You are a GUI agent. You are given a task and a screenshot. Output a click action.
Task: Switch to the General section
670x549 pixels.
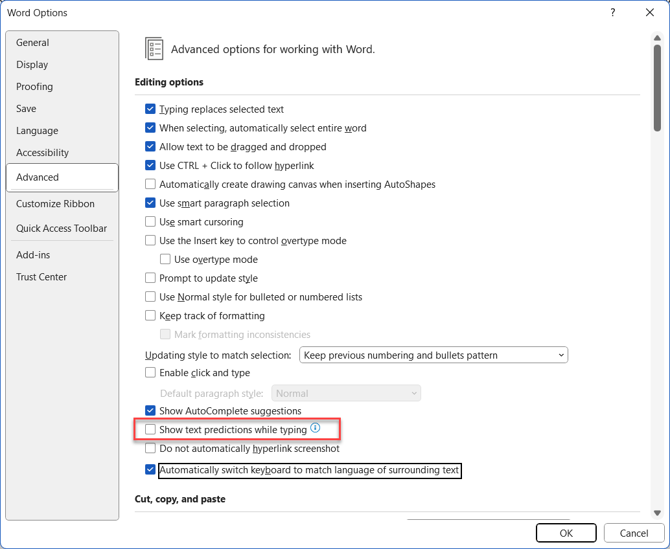[32, 42]
